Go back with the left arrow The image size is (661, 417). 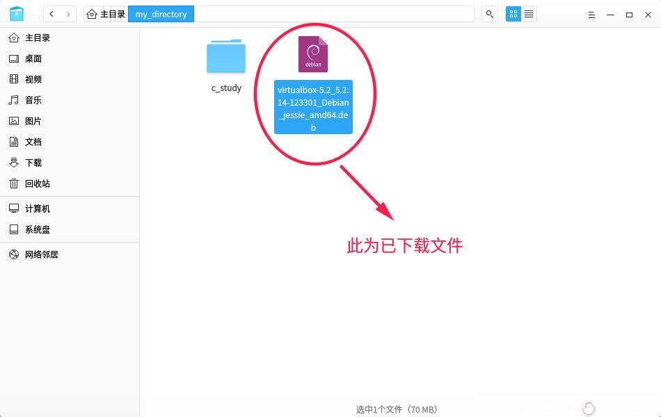click(x=51, y=14)
